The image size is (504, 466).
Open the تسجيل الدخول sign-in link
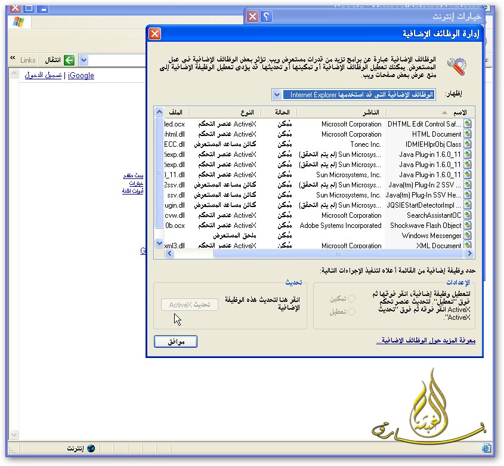tap(43, 76)
